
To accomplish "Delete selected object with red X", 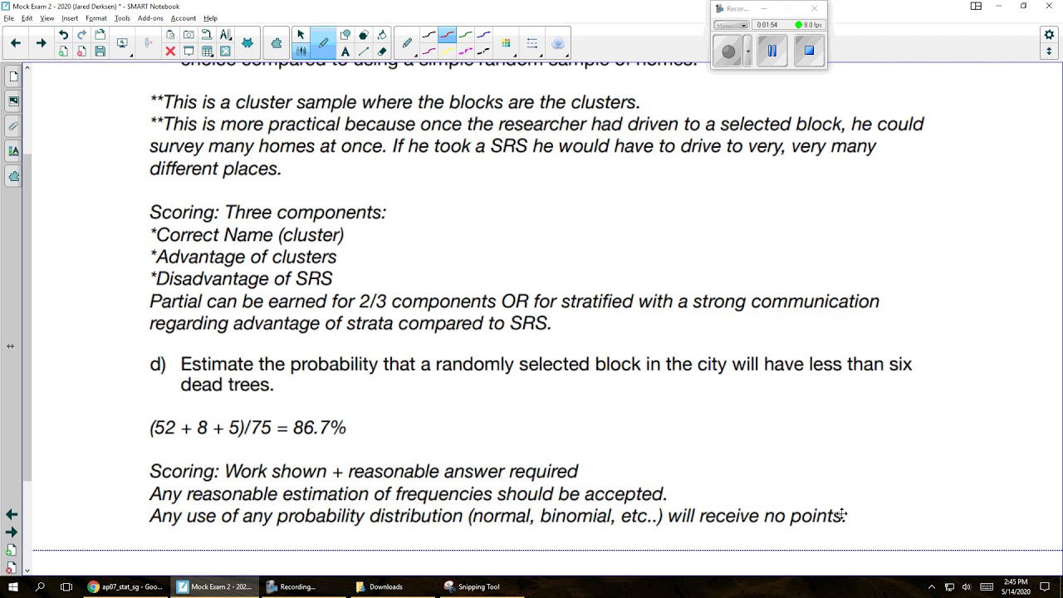I will pos(170,51).
